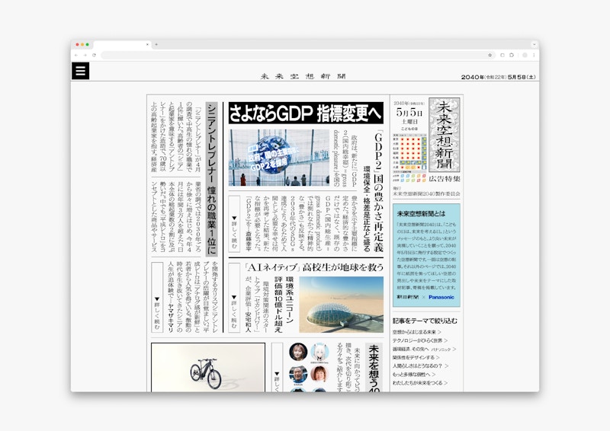
Task: Open the browser three-dot menu
Action: 533,55
